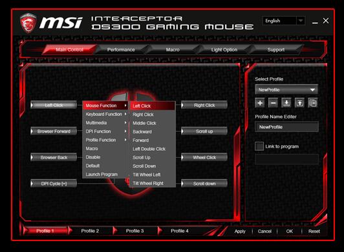Expand the Mouse Function submenu

pos(105,106)
